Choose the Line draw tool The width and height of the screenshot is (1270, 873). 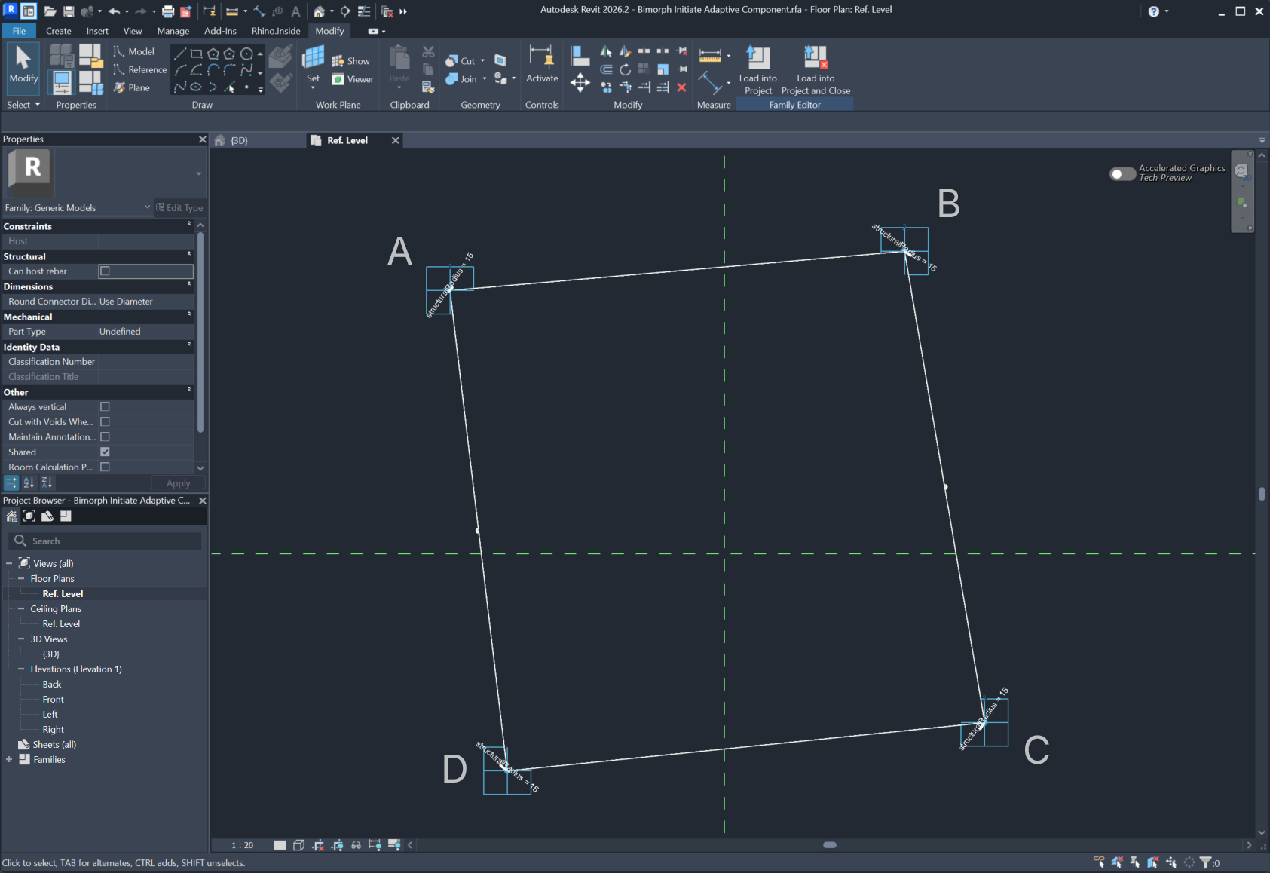[x=180, y=54]
